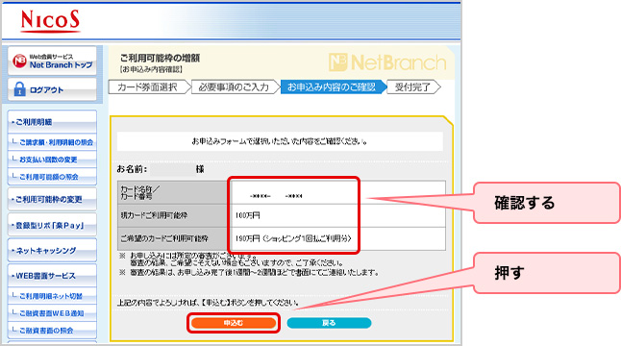Click the お名前 label

pos(132,169)
